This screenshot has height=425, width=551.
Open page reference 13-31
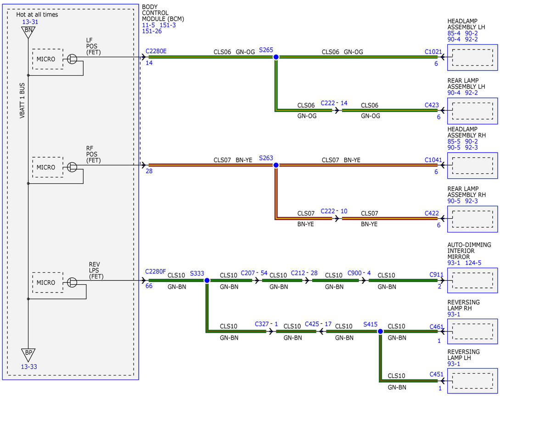pos(30,22)
